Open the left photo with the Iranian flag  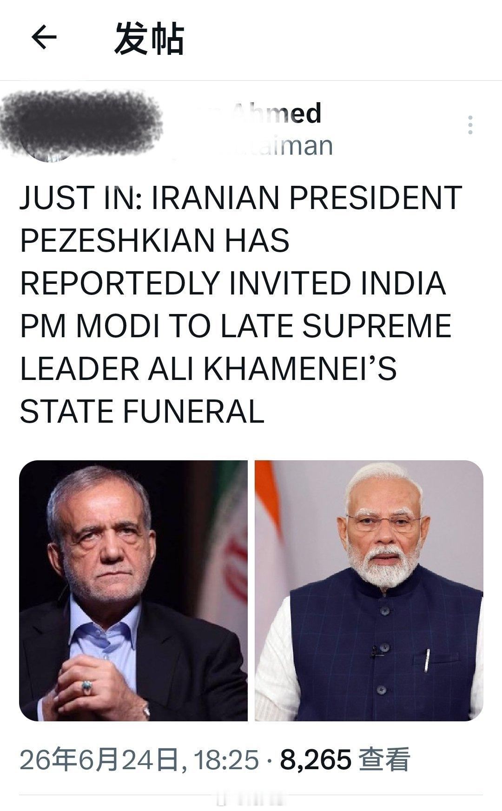133,590
